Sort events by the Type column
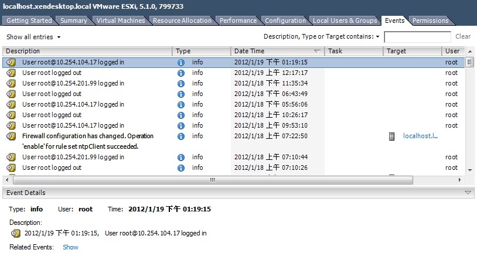Image resolution: width=477 pixels, height=277 pixels. tap(202, 51)
